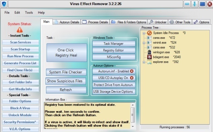The height and width of the screenshot is (132, 213).
Task: Click the Unlocker tab key icon
Action: [x=151, y=22]
